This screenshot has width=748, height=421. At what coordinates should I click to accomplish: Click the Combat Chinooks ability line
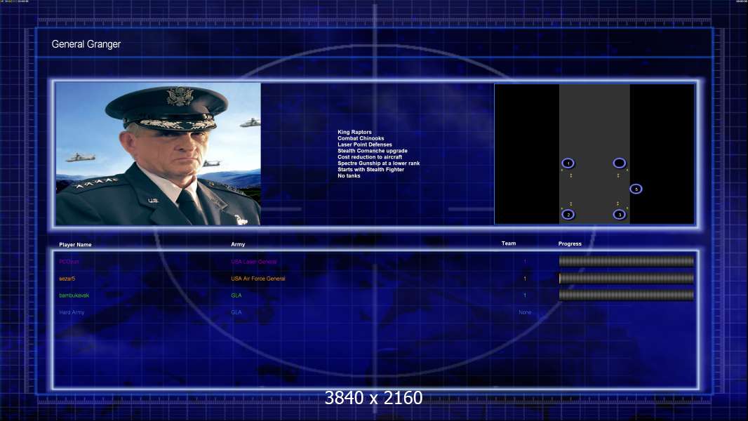(x=361, y=138)
